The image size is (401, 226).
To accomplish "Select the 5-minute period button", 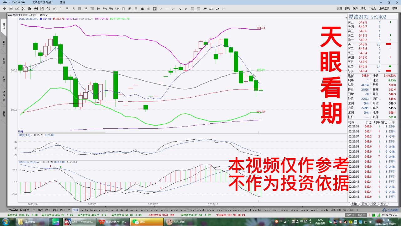I will point(73,9).
